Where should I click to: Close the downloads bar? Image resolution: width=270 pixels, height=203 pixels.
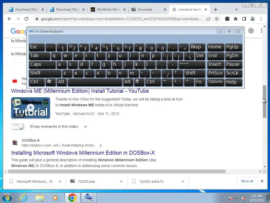(x=262, y=181)
